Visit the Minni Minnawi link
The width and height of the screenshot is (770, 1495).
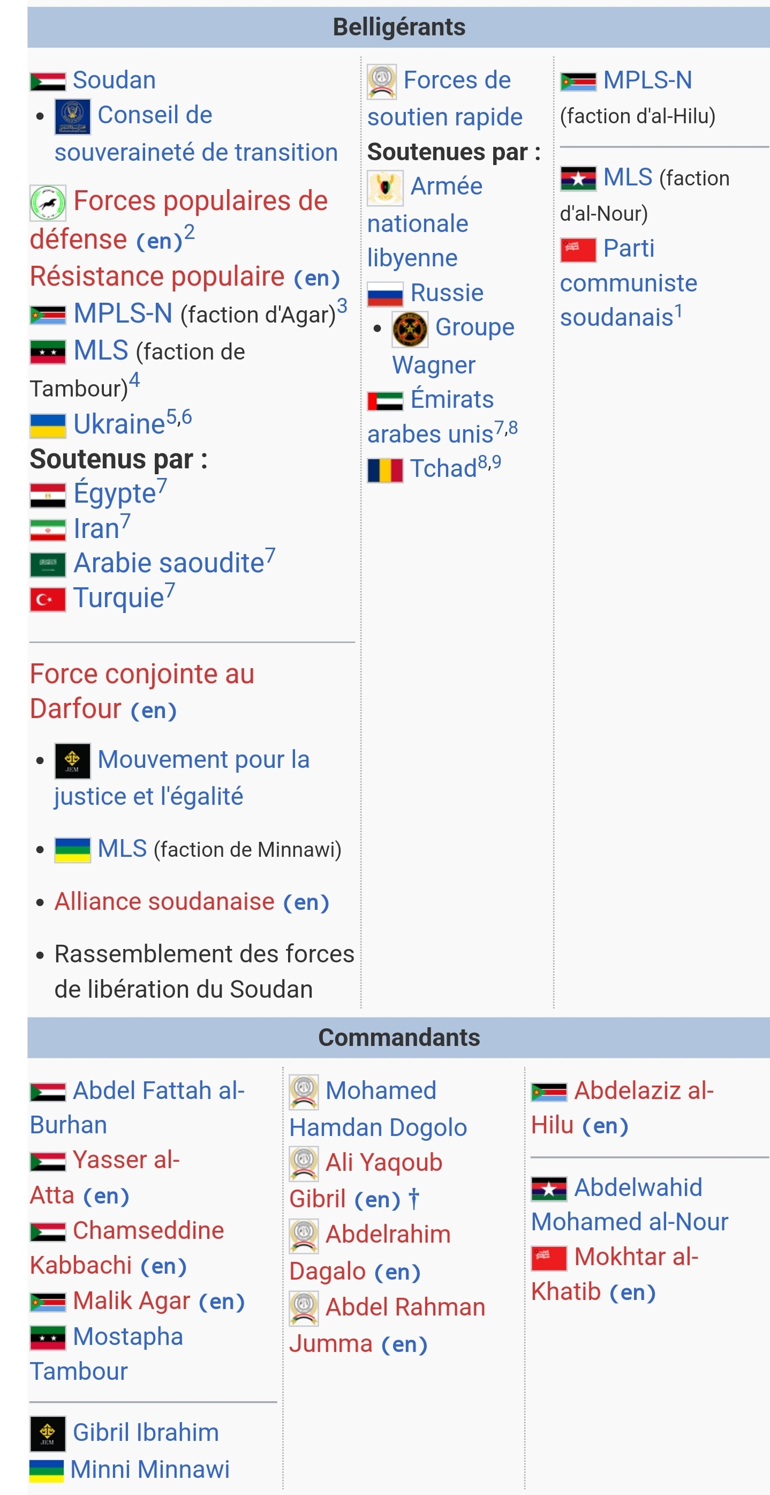point(149,1469)
